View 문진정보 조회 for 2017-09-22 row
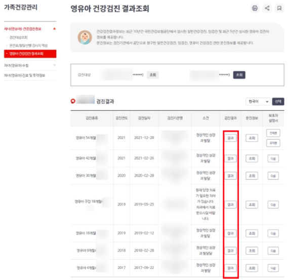290x280 pixels. click(x=252, y=268)
